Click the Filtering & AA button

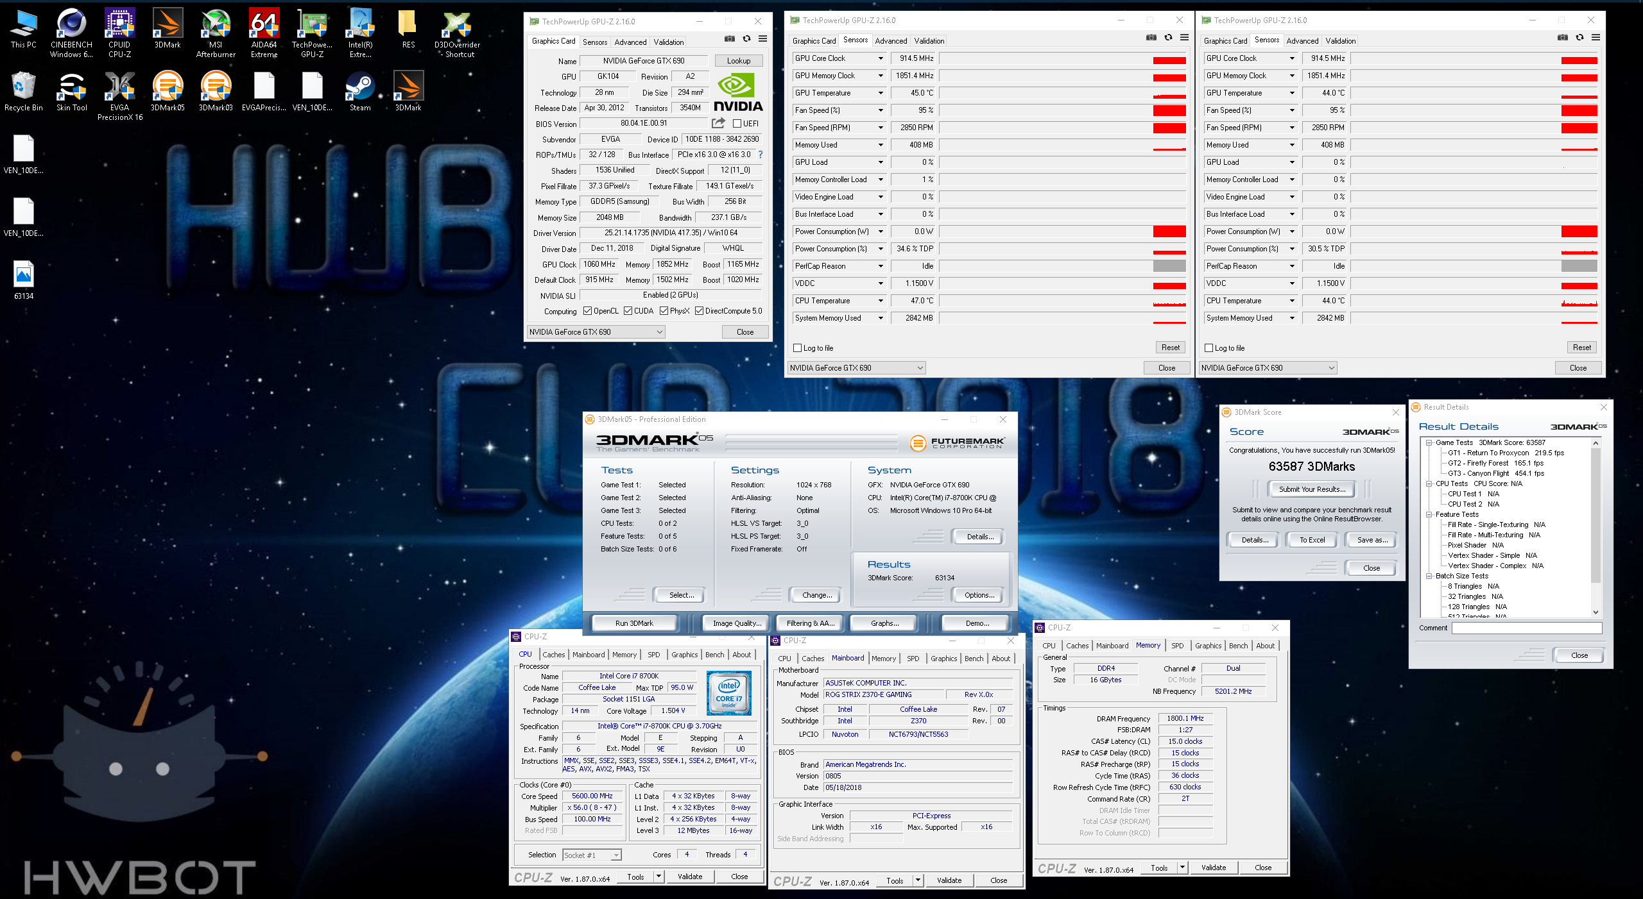tap(811, 623)
